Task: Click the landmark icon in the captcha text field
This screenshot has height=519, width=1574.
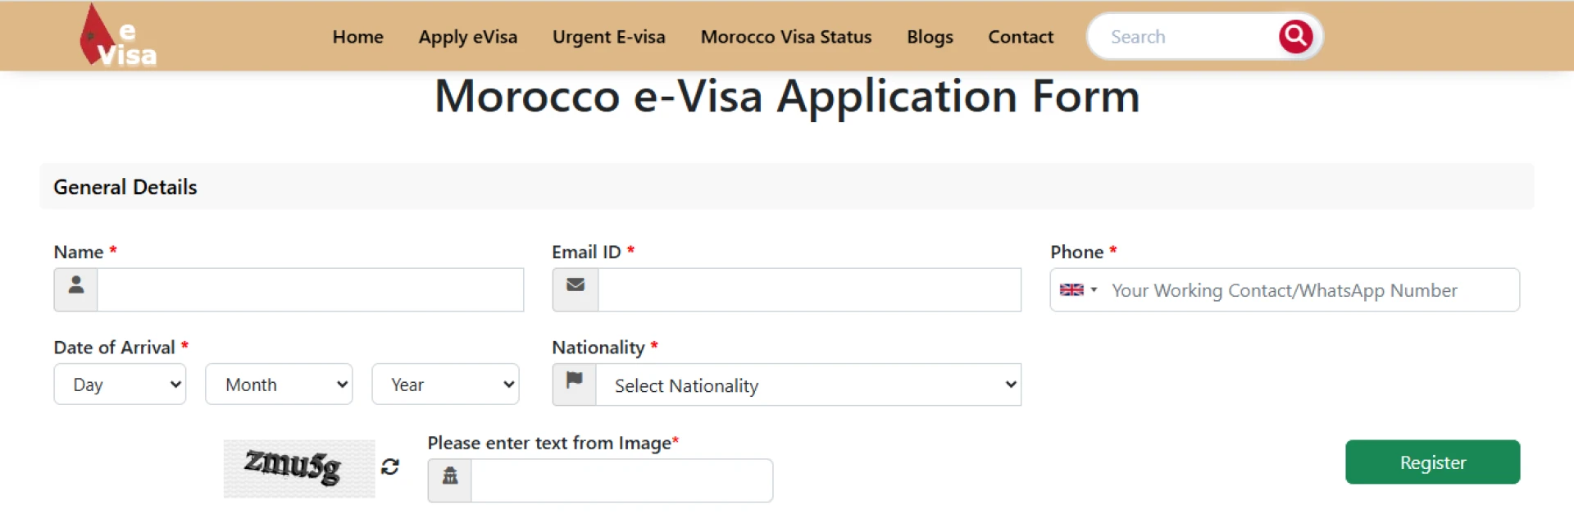Action: 449,476
